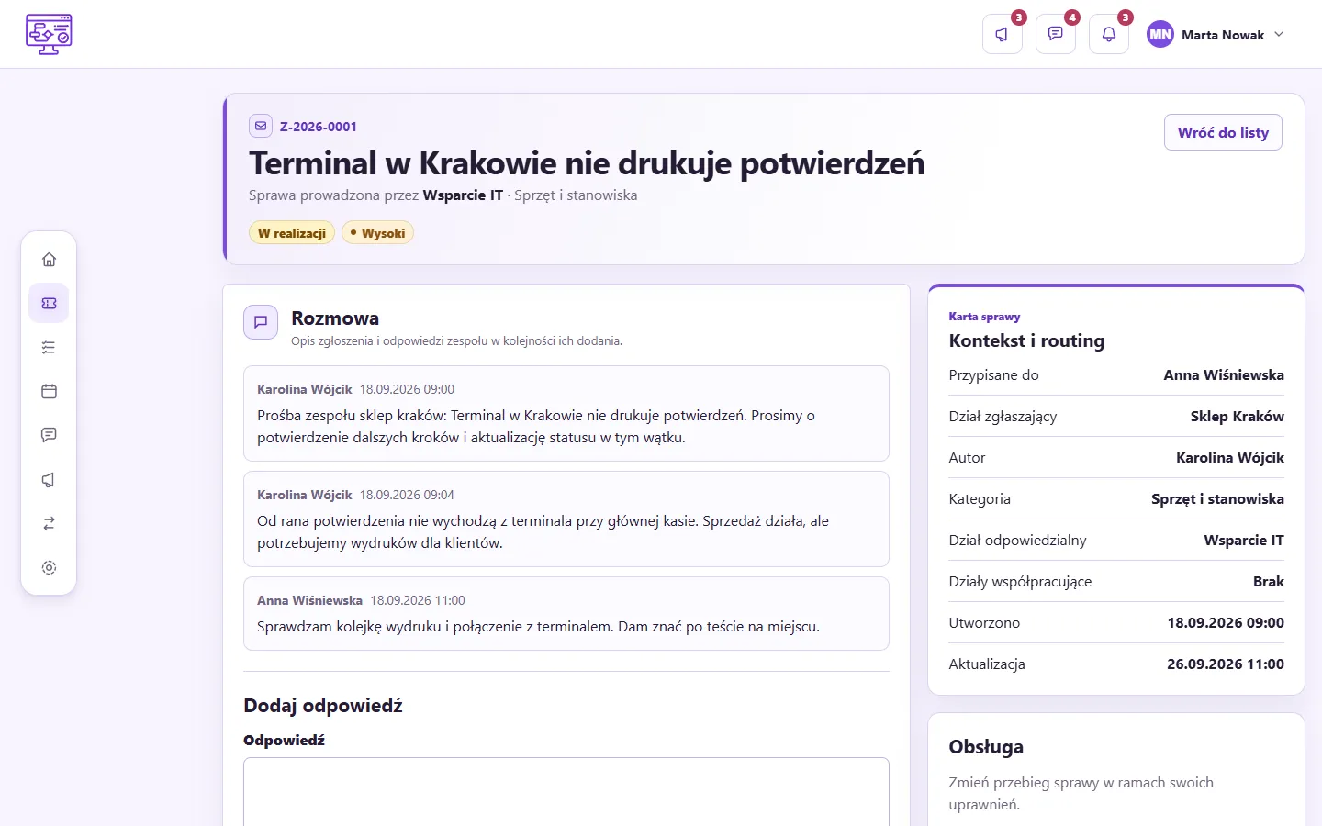Image resolution: width=1322 pixels, height=826 pixels.
Task: Click Brak in Działy współpracujące row
Action: click(1269, 581)
